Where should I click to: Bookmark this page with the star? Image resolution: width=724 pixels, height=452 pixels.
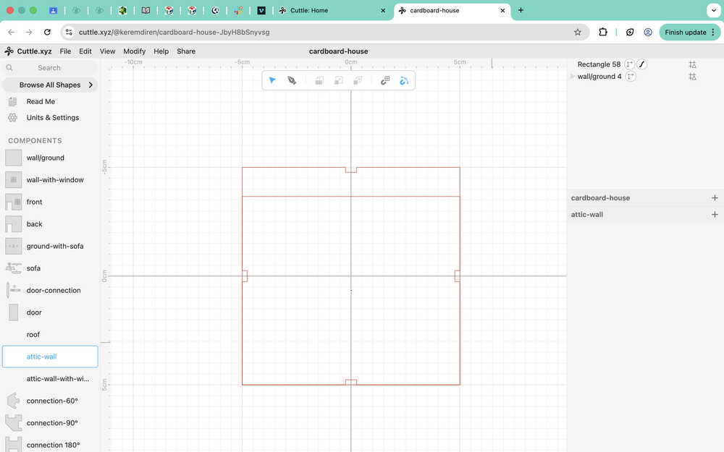(578, 33)
